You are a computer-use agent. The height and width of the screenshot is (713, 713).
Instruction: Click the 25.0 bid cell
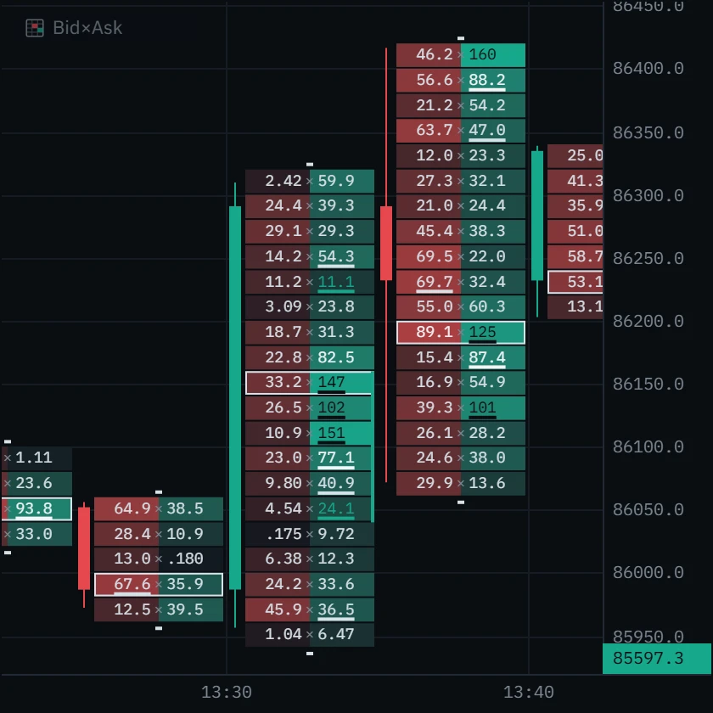[575, 155]
